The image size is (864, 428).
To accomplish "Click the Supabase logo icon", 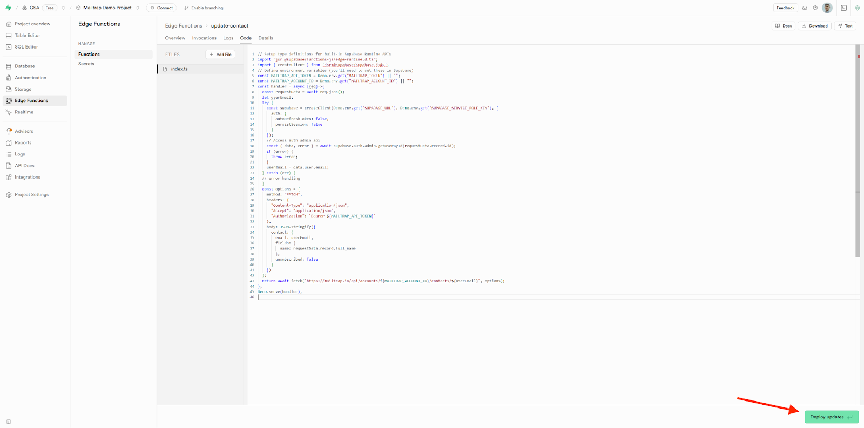I will click(x=8, y=8).
